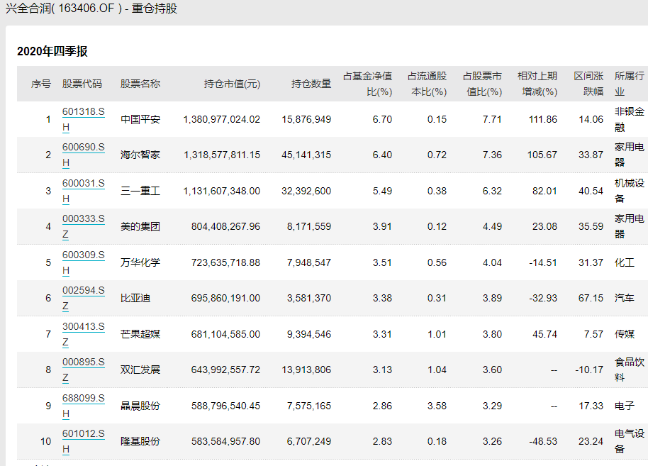Open stock code link 600690.SH
Screen dimensions: 648x466
coord(83,148)
